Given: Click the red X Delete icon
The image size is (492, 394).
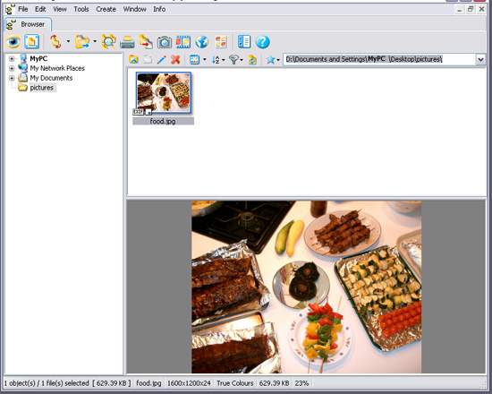Looking at the screenshot, I should 175,59.
